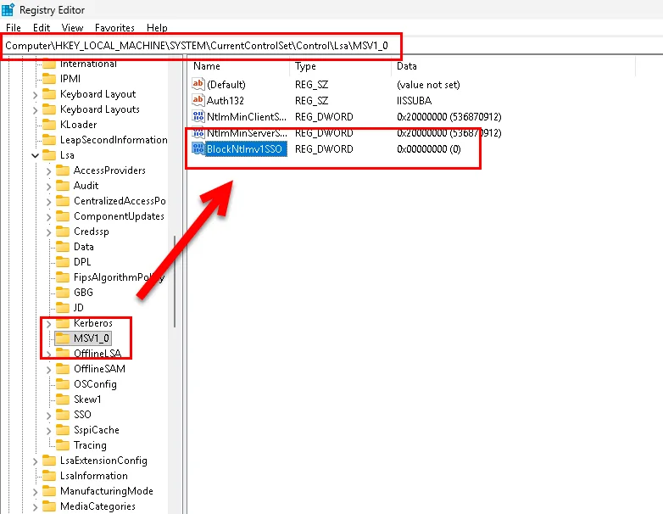Image resolution: width=663 pixels, height=514 pixels.
Task: Select the Audit folder icon
Action: click(x=63, y=186)
